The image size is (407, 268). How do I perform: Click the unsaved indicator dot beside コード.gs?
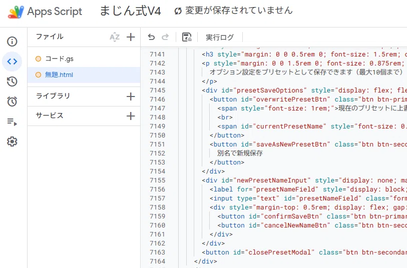[38, 59]
